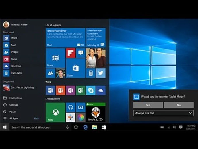198x149 pixels.
Task: Launch the Skype tile
Action: coord(91,90)
